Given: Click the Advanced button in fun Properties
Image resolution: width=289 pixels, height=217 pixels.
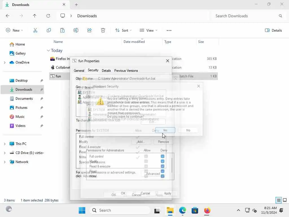Looking at the screenshot, I should tap(153, 174).
